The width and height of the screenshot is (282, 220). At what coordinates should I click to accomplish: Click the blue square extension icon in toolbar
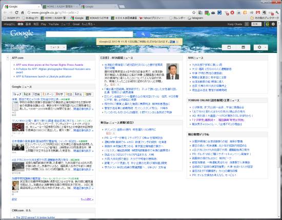click(219, 13)
